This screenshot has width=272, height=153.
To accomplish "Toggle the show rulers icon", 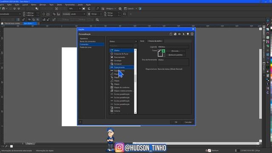I will point(89,8).
